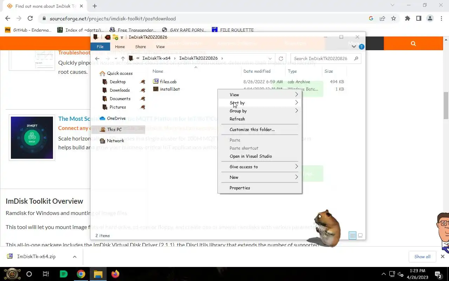Open the FILE ROULETTE bookmark
449x281 pixels.
click(x=233, y=30)
